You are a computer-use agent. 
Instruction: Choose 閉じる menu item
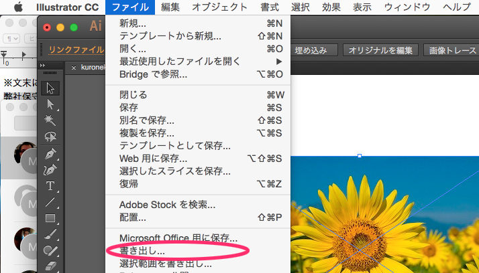[198, 95]
